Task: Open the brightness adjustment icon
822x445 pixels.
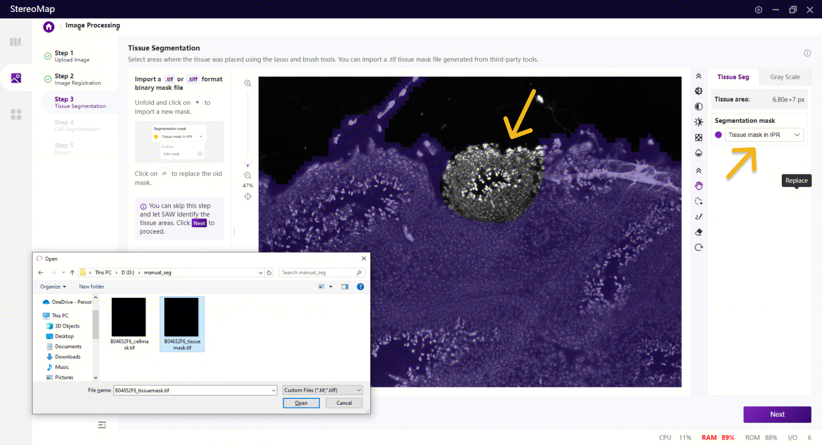Action: tap(699, 122)
